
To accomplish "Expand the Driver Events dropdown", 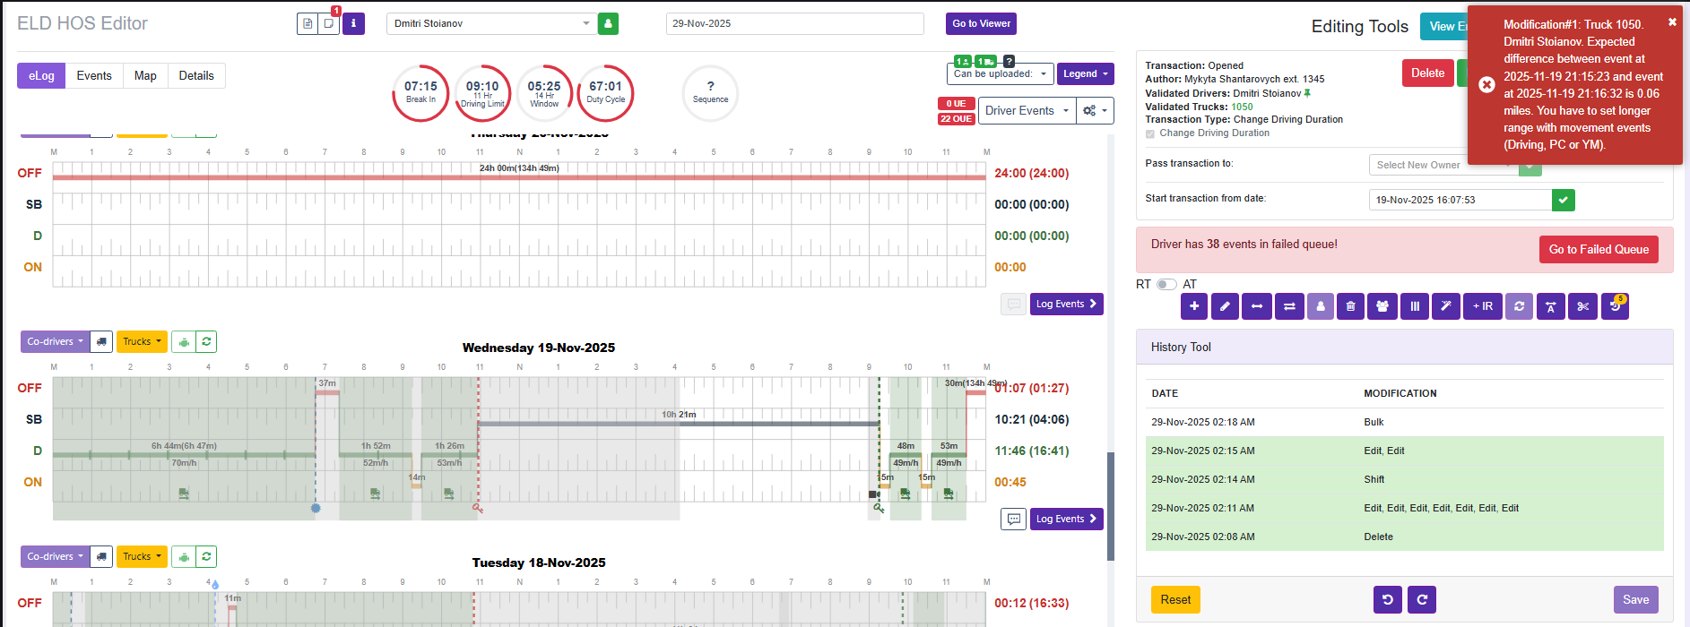I will click(1027, 111).
